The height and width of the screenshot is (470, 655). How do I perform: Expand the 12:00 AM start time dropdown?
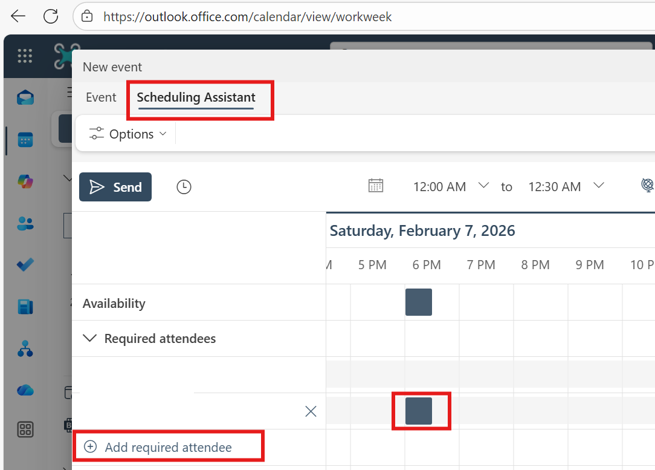tap(483, 185)
